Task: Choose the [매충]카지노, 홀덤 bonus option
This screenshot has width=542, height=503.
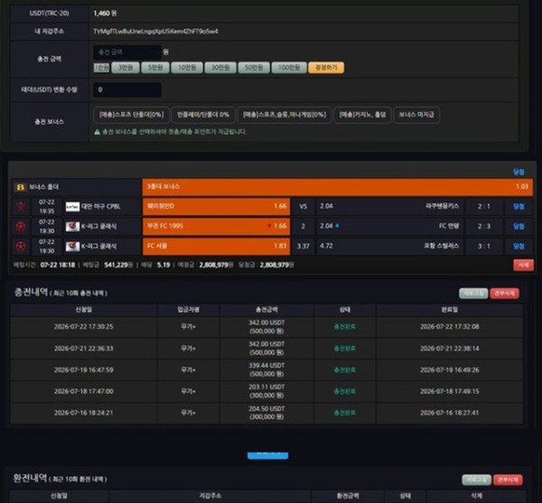Action: point(362,115)
